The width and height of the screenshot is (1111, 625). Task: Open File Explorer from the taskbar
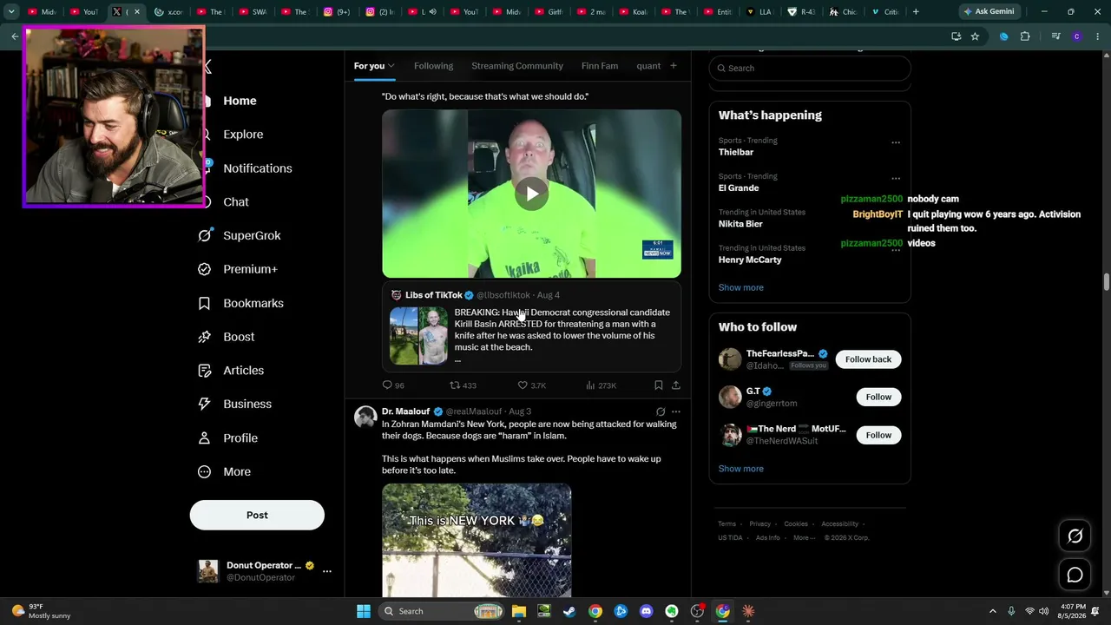click(518, 611)
